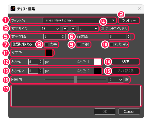Click the 回転角 slider handle

(75, 80)
